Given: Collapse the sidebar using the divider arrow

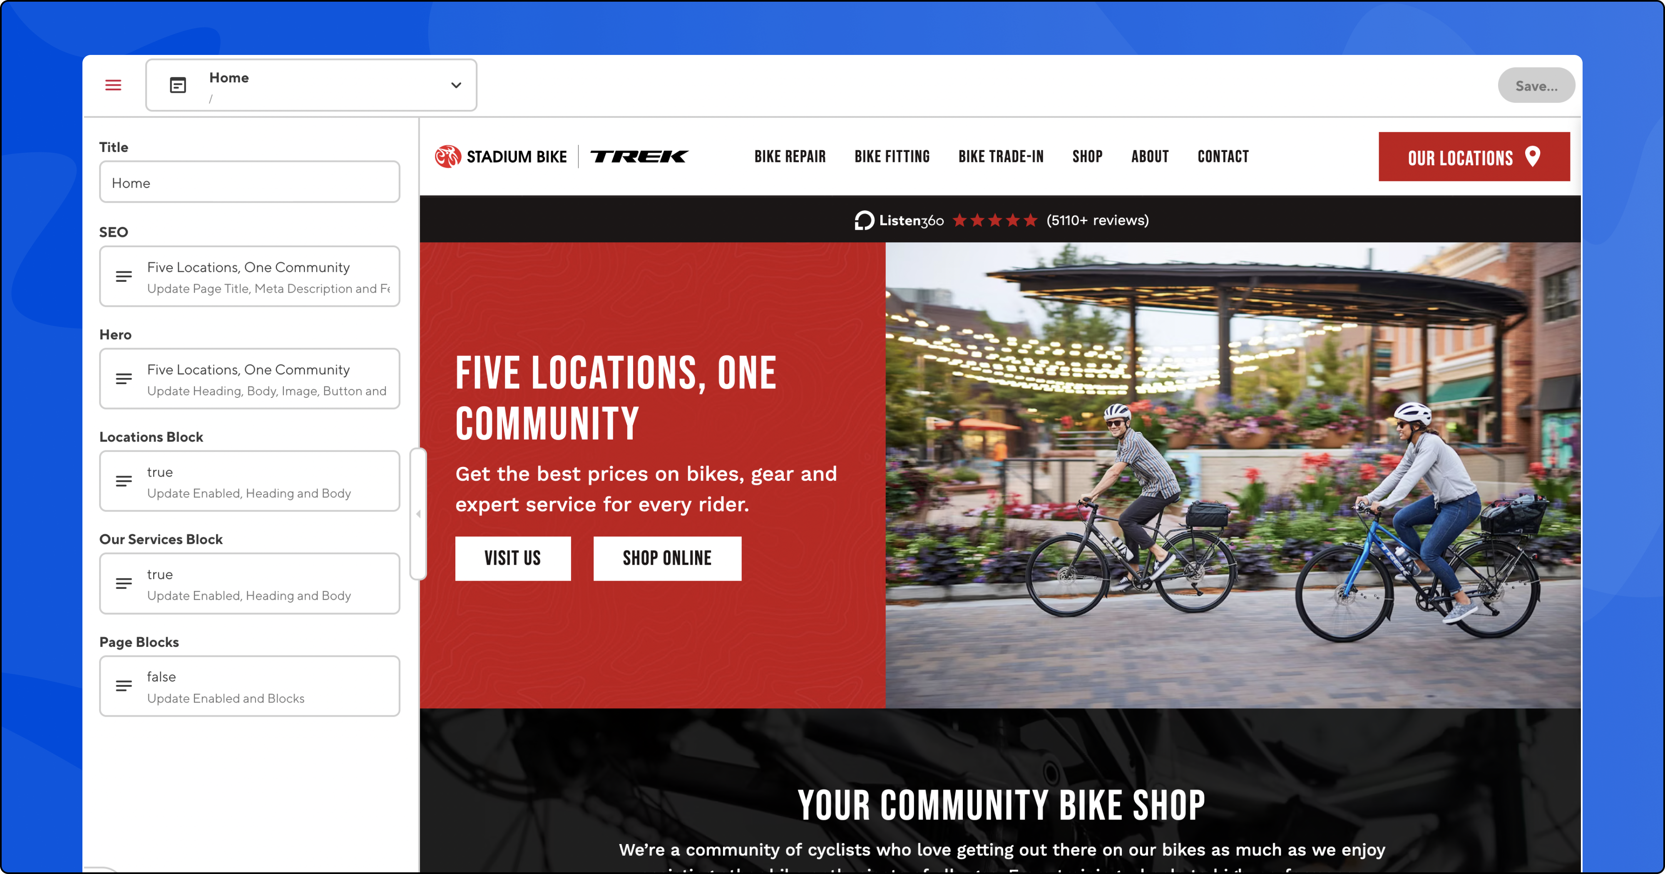Looking at the screenshot, I should coord(418,514).
